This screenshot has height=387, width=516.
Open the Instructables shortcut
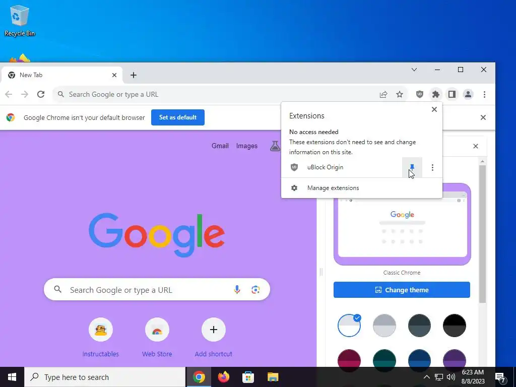pyautogui.click(x=101, y=338)
